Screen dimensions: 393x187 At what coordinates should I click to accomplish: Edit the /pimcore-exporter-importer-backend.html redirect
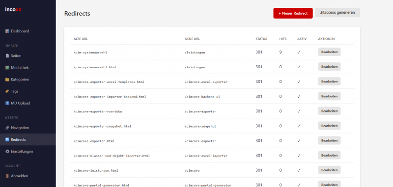[329, 96]
